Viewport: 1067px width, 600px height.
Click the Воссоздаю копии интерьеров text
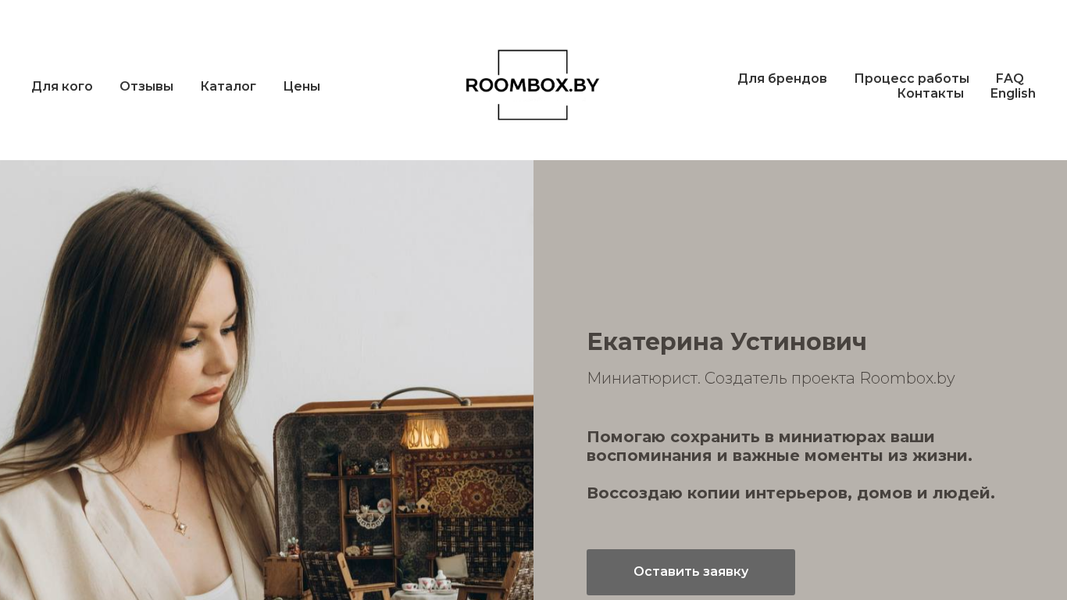pos(790,493)
